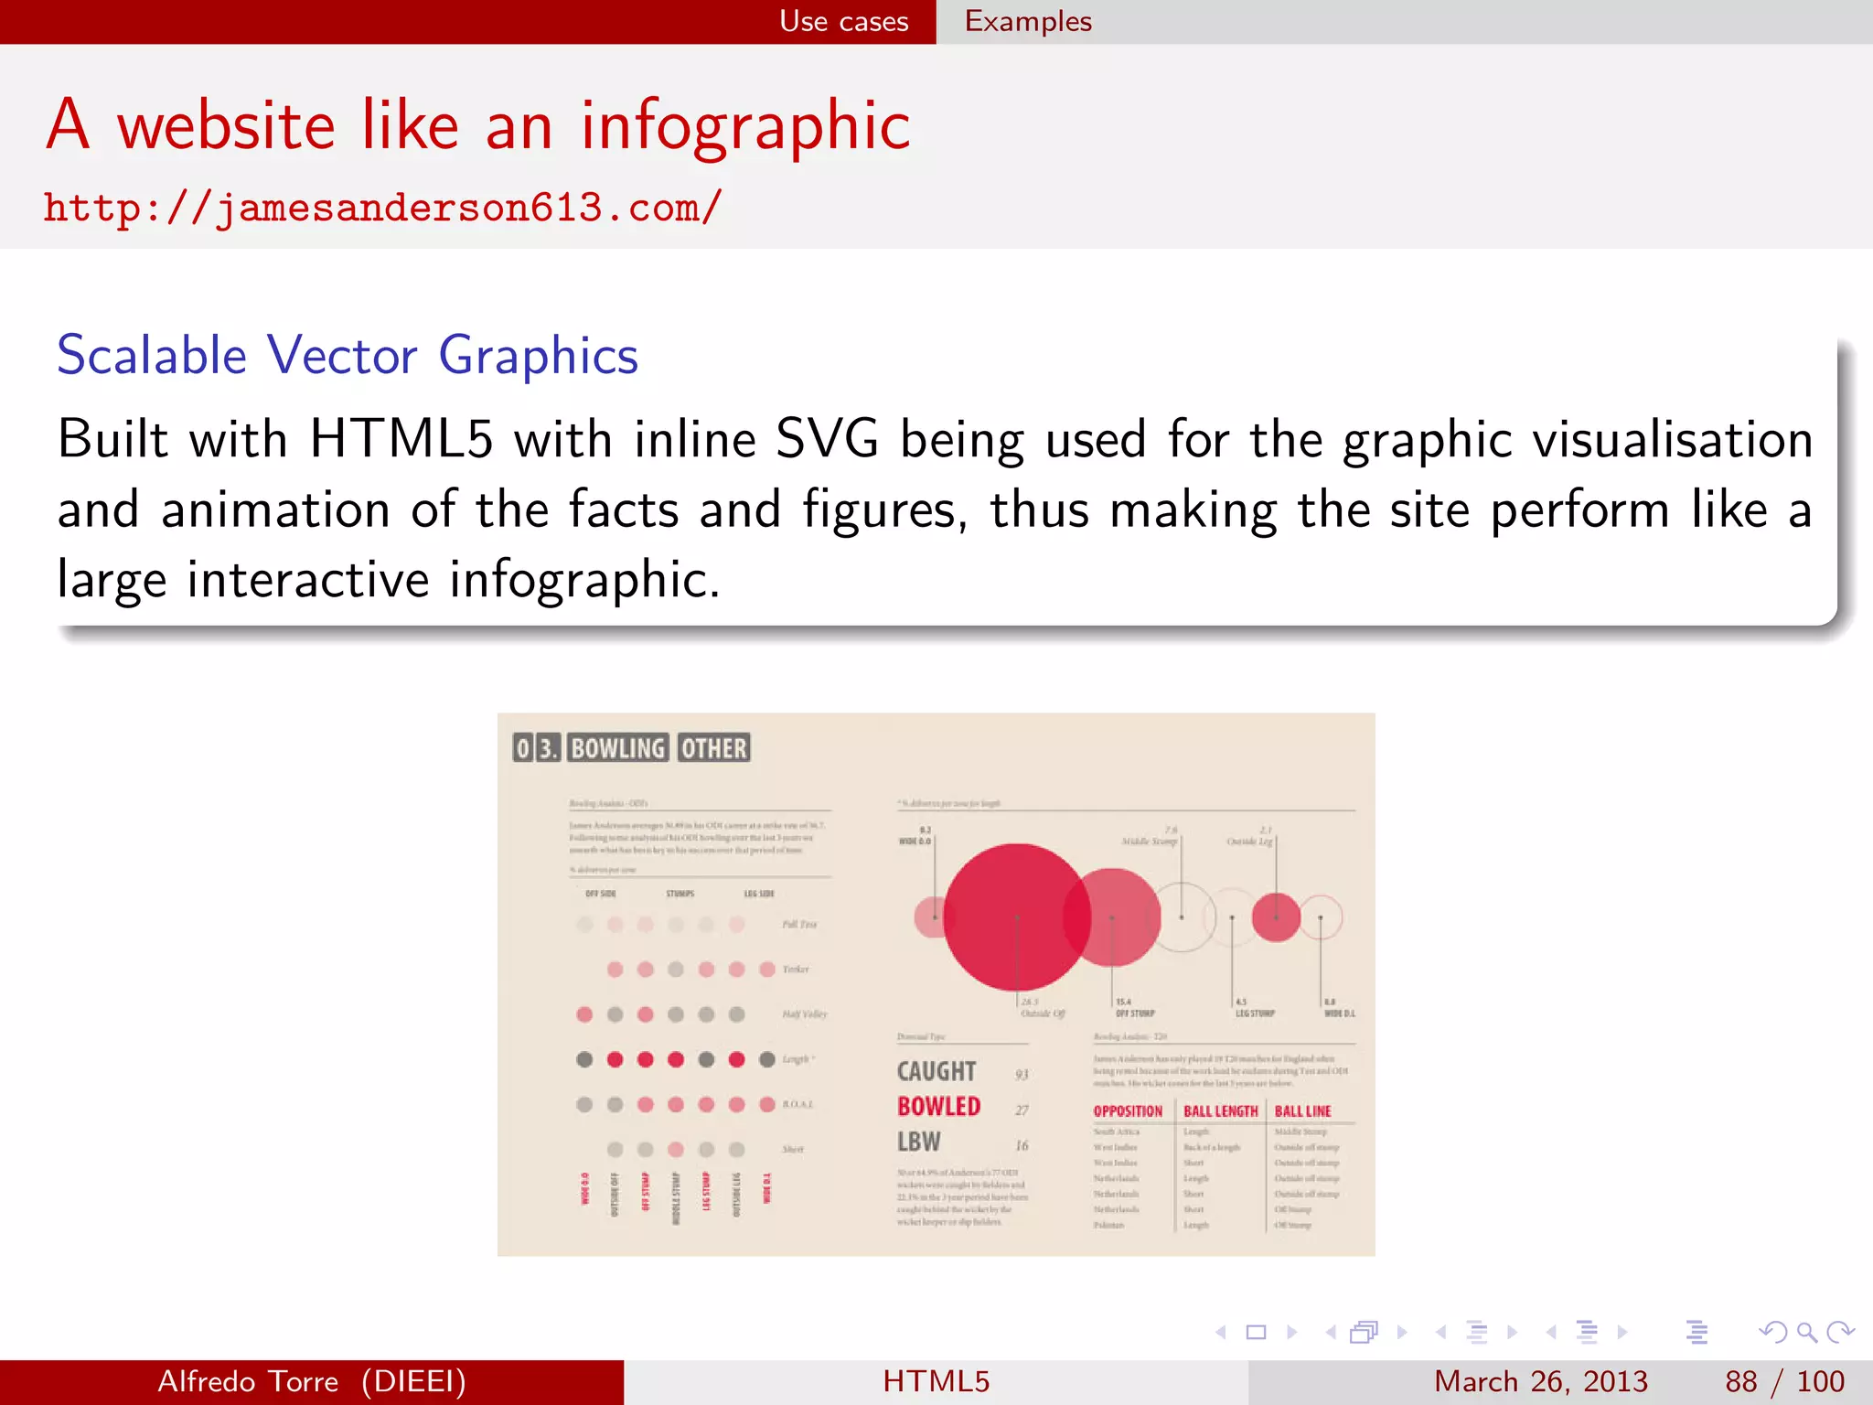Open the Examples subsection tab
Image resolution: width=1873 pixels, height=1405 pixels.
point(1028,21)
